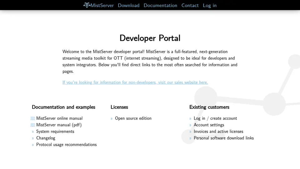Click the MistServer logo icon
300x169 pixels.
pyautogui.click(x=87, y=5)
